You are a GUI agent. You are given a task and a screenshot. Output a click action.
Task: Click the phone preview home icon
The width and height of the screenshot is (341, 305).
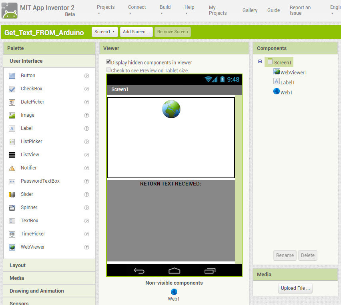(175, 271)
